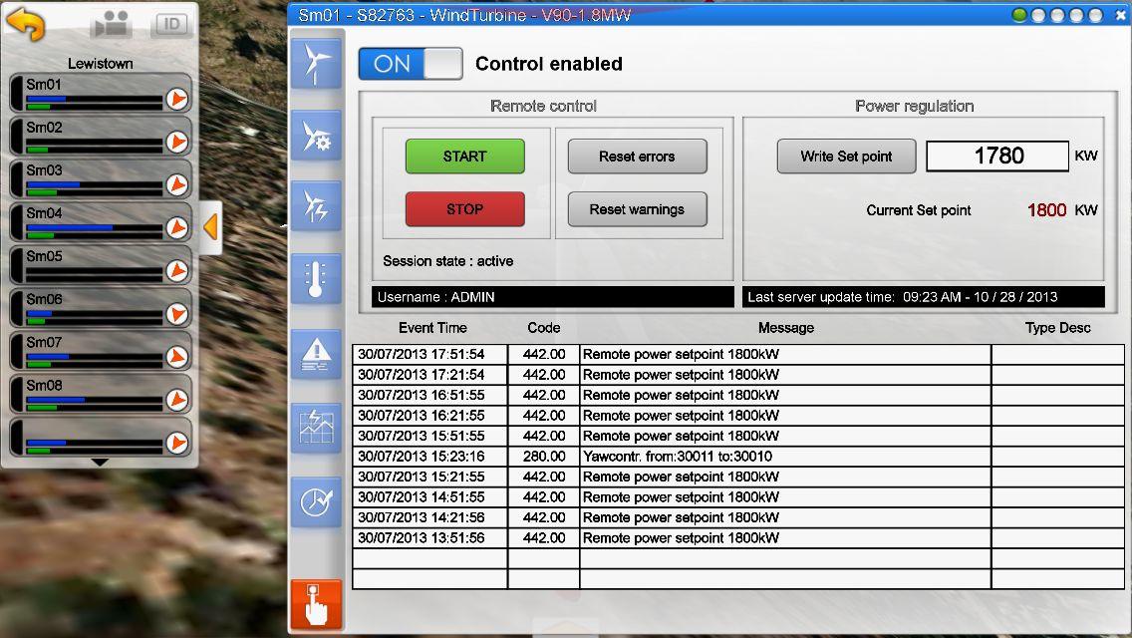The image size is (1132, 638).
Task: Select the Sm07 turbine row
Action: (x=101, y=351)
